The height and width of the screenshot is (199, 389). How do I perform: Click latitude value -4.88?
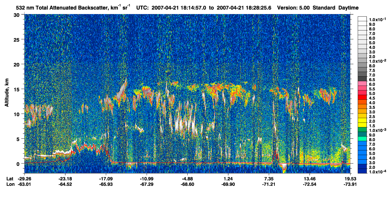pyautogui.click(x=187, y=179)
